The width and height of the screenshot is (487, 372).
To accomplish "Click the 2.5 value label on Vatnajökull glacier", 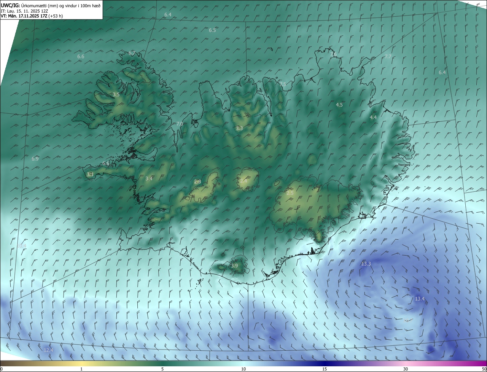I will click(x=290, y=193).
